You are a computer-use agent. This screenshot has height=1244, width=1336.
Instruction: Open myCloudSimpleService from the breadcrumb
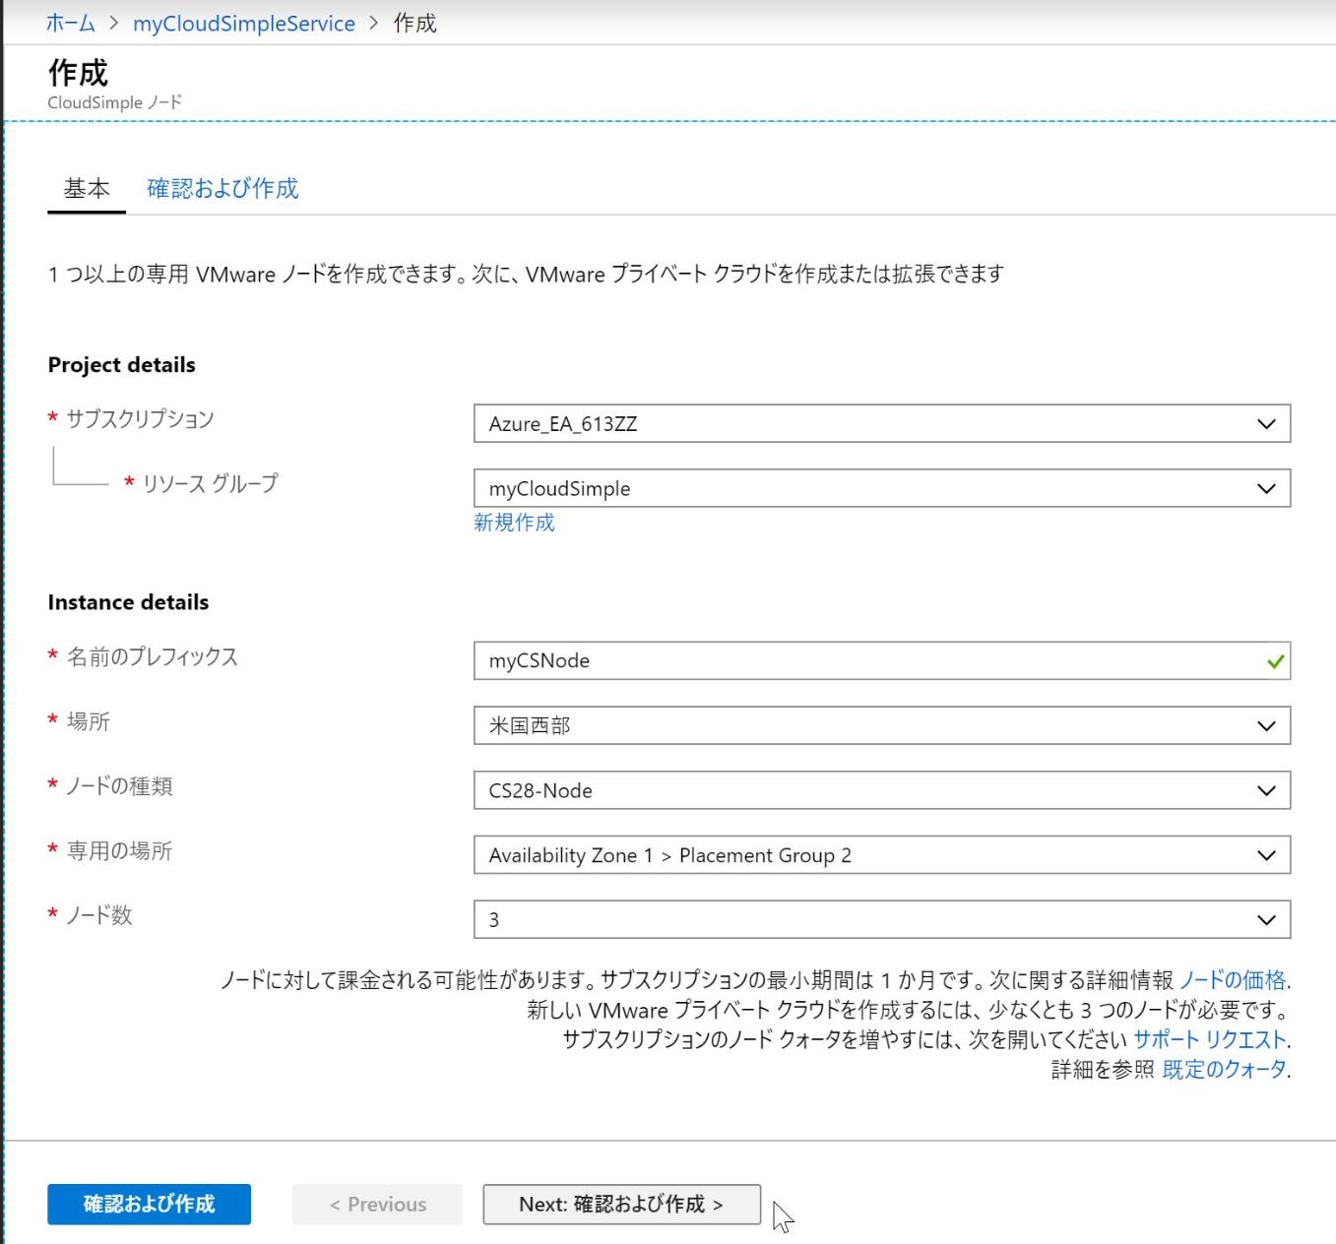pos(242,23)
